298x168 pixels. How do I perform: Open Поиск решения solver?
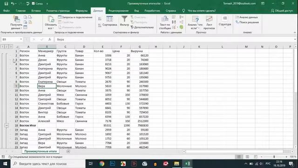[x=247, y=22]
